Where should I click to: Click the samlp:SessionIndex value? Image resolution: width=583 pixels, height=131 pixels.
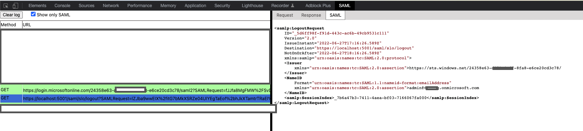(380, 98)
